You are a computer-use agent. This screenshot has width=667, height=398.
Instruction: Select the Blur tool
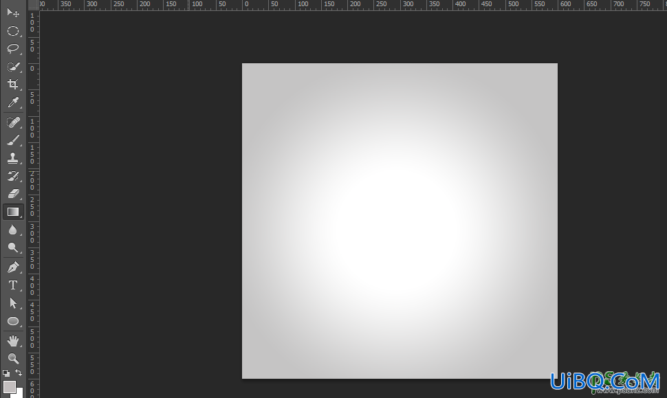click(x=13, y=230)
